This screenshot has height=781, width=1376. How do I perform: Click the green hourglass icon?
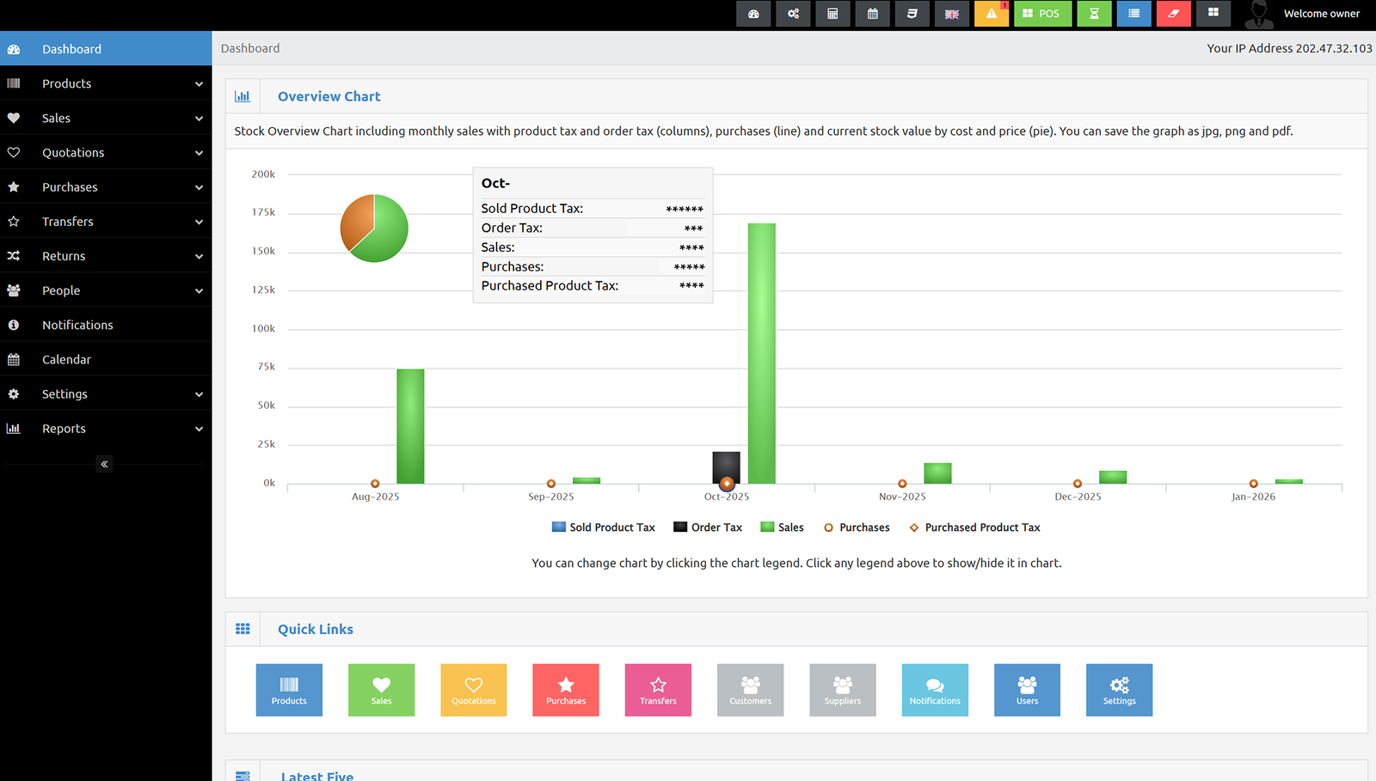(x=1094, y=14)
